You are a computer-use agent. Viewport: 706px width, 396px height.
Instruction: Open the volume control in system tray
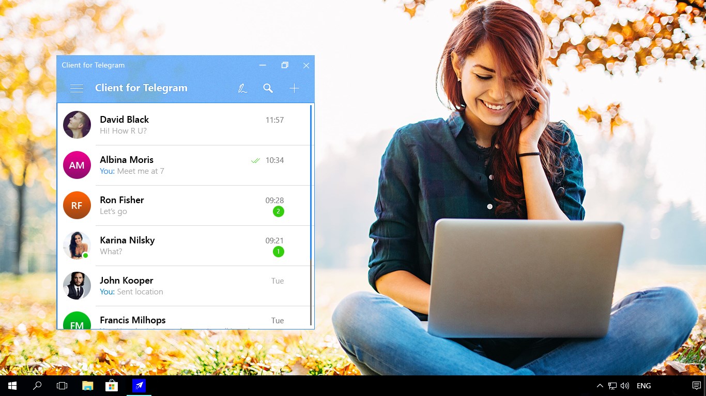[625, 386]
